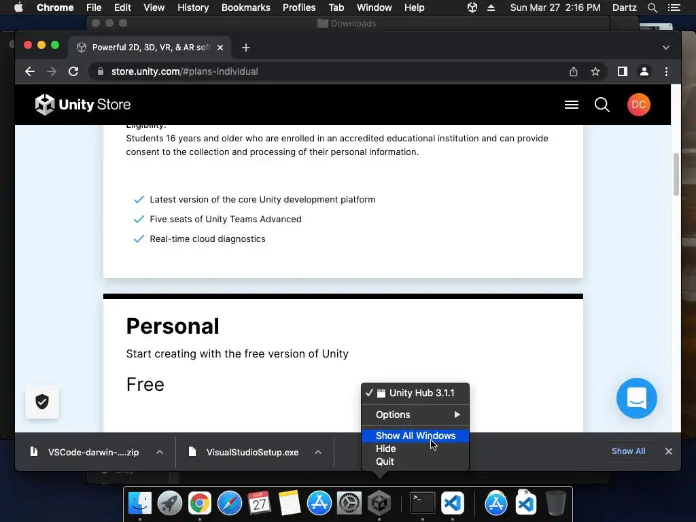696x522 pixels.
Task: Click Unity icon in menu bar
Action: pos(472,7)
